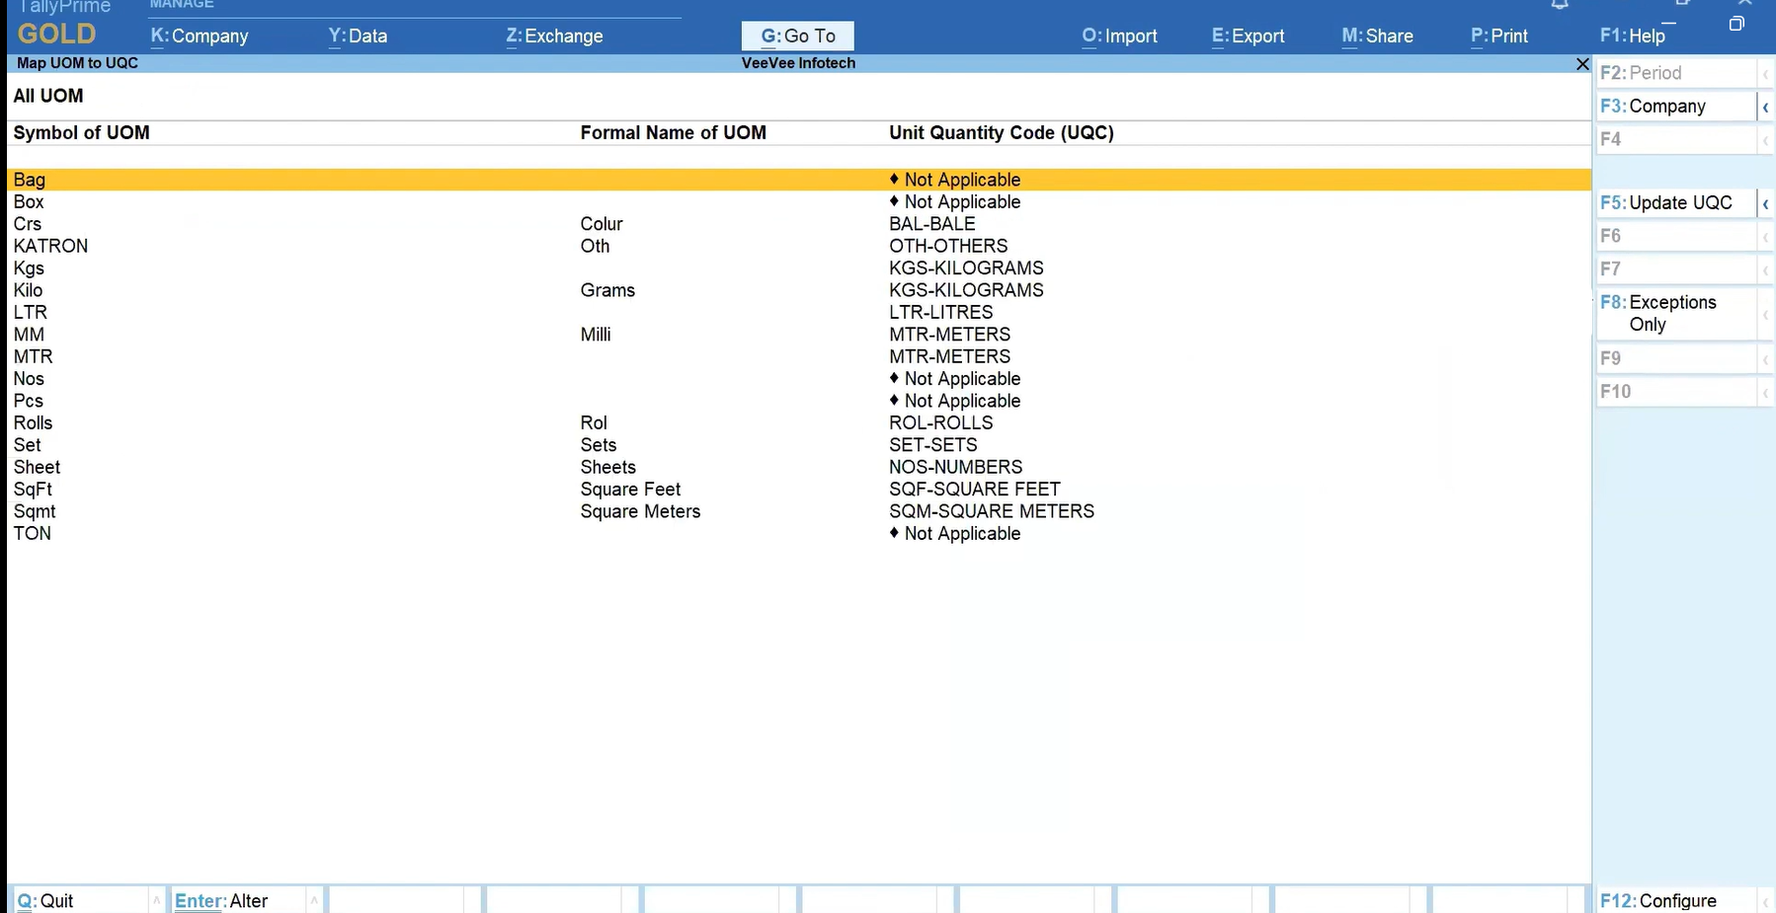Image resolution: width=1776 pixels, height=913 pixels.
Task: Select the SqFt unit row
Action: click(34, 490)
